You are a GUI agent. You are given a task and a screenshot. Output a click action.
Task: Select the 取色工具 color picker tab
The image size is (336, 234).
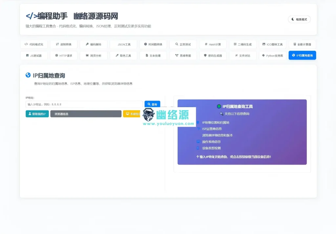point(123,55)
